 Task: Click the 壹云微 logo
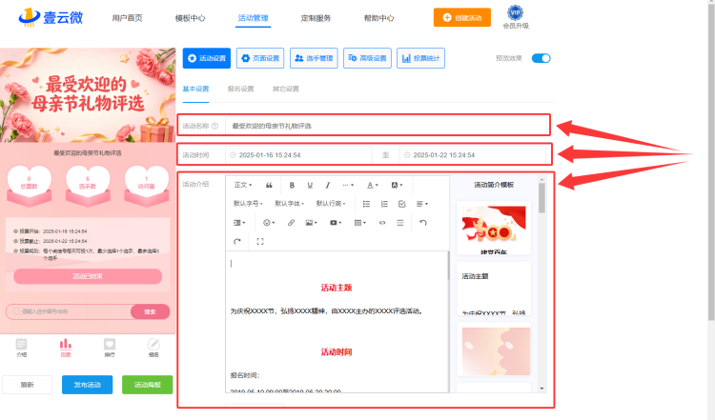[x=51, y=17]
